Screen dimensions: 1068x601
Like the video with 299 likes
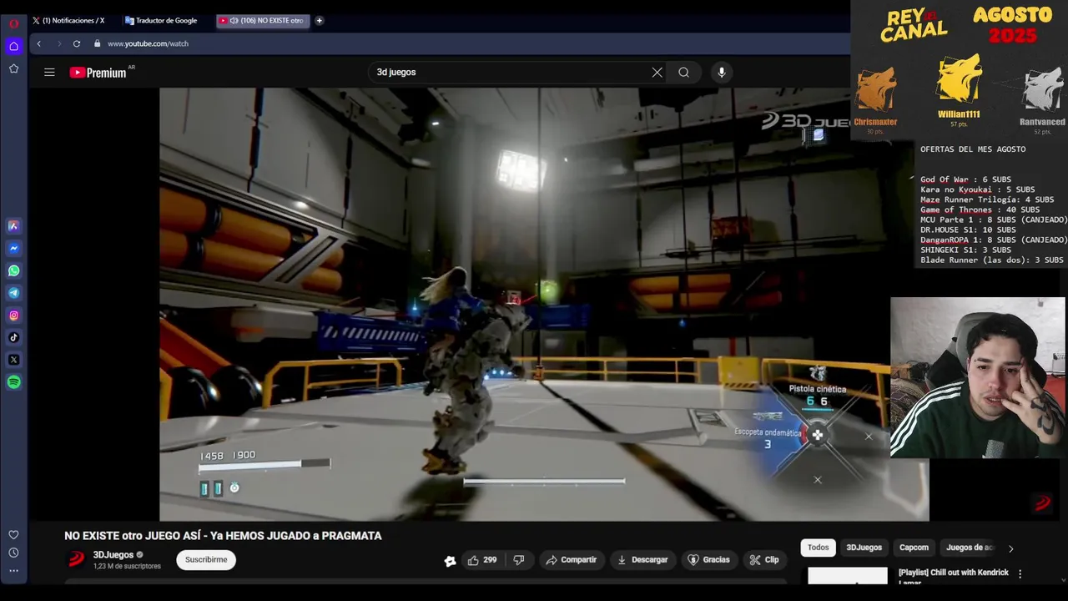tap(482, 560)
